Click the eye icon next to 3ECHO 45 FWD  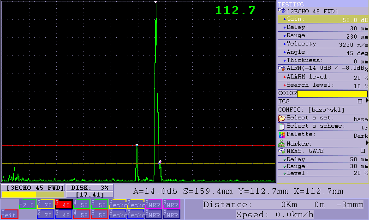click(x=281, y=11)
